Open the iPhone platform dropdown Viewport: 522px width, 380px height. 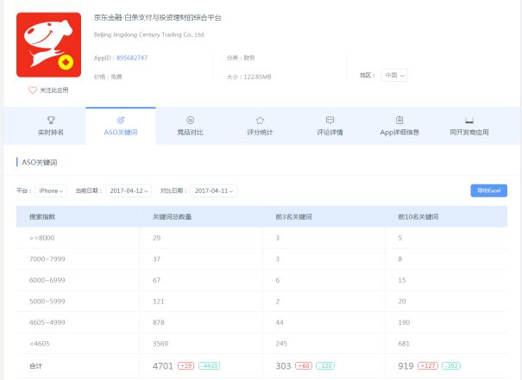51,190
